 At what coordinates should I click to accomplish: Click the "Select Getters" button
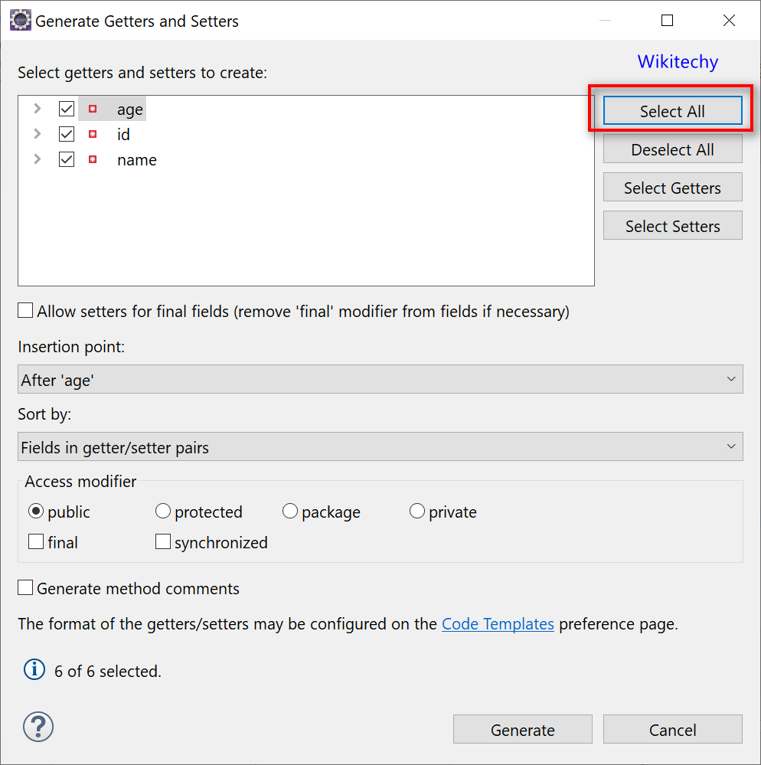pos(672,187)
